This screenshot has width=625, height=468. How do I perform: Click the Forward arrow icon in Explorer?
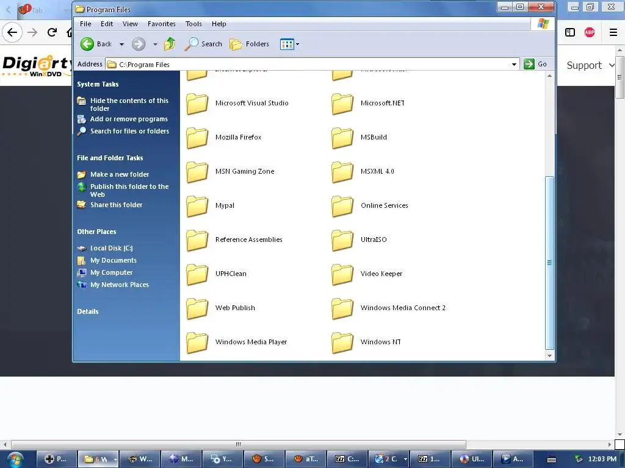pos(139,44)
